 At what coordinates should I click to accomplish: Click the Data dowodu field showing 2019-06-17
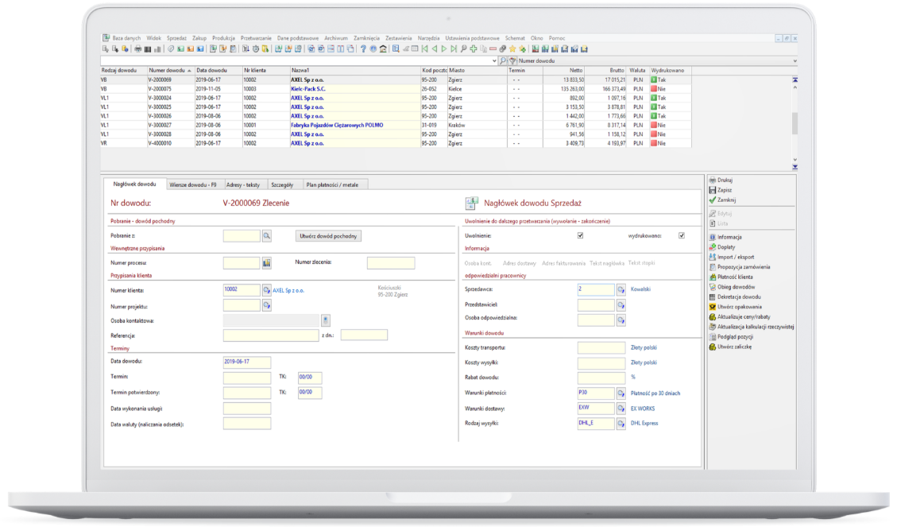point(246,362)
